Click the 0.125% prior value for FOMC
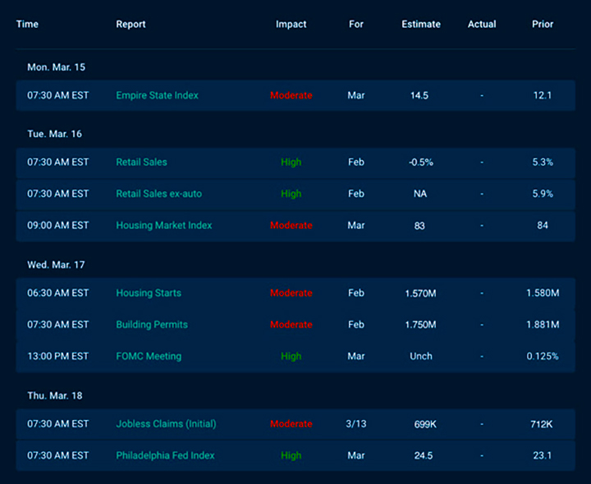Screen dimensions: 591x484 [x=542, y=356]
